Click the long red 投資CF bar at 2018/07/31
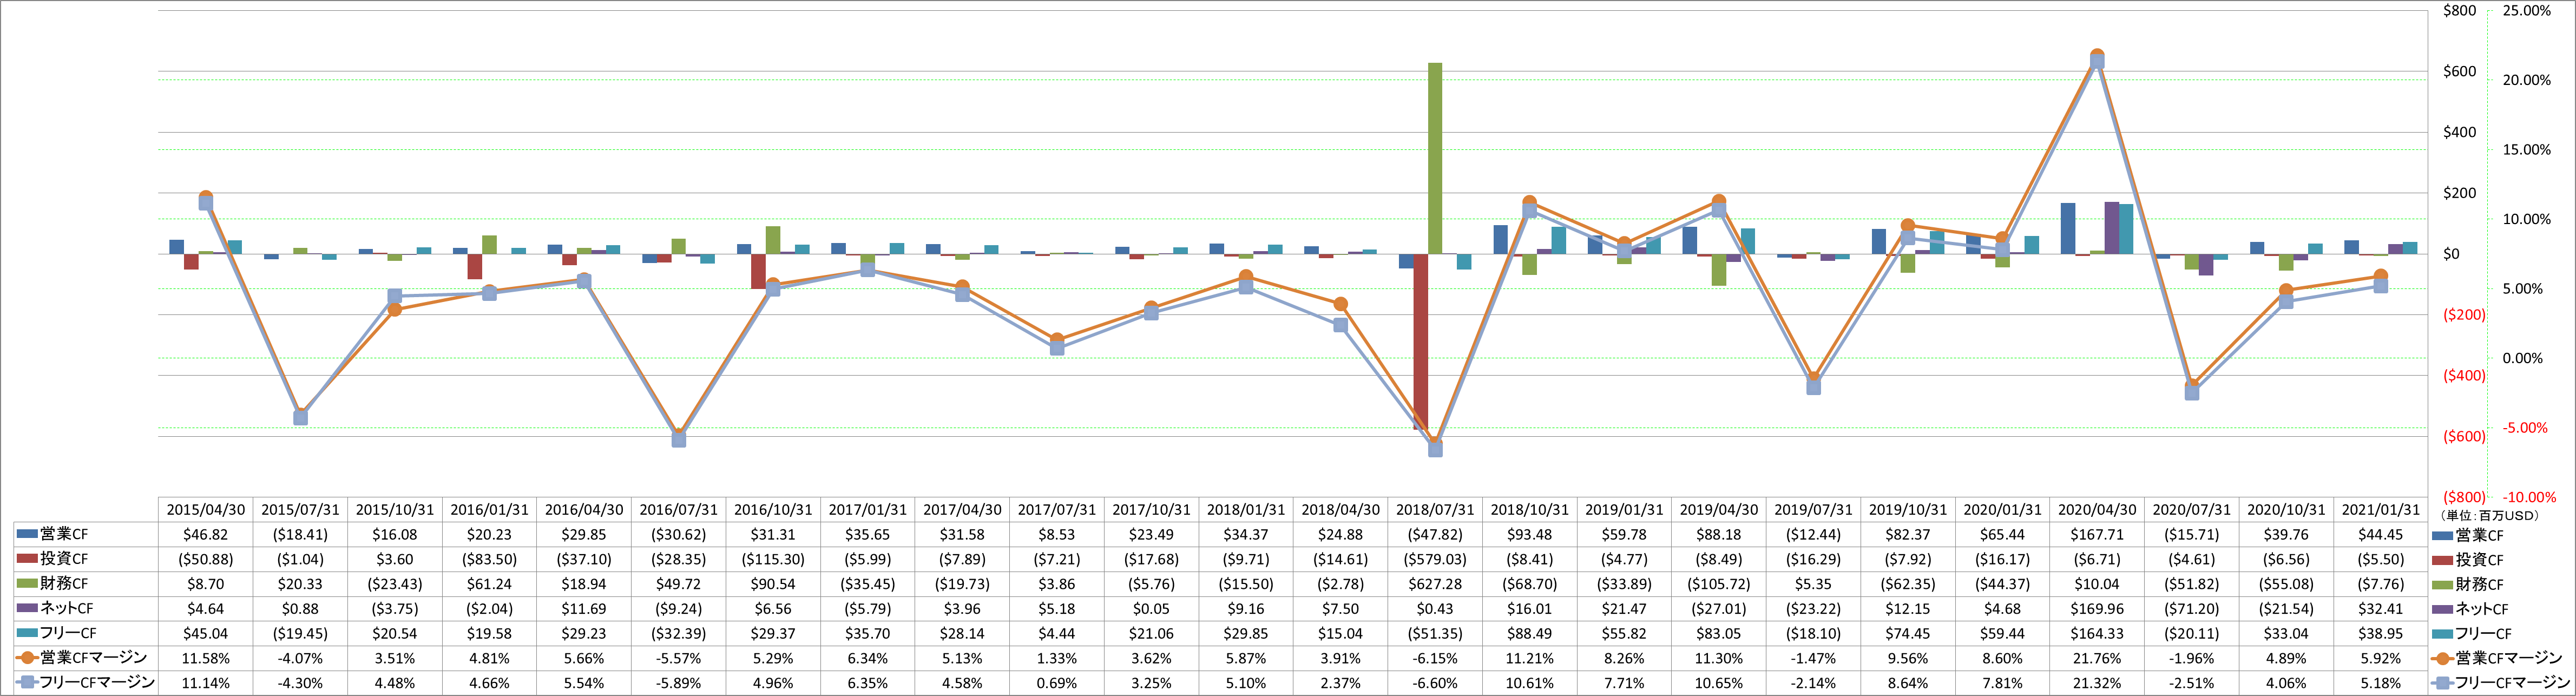 [1420, 342]
